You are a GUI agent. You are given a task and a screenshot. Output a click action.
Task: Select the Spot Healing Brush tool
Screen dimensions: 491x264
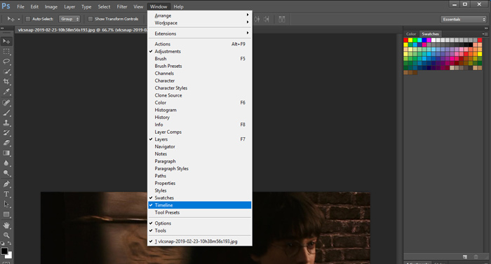coord(6,103)
